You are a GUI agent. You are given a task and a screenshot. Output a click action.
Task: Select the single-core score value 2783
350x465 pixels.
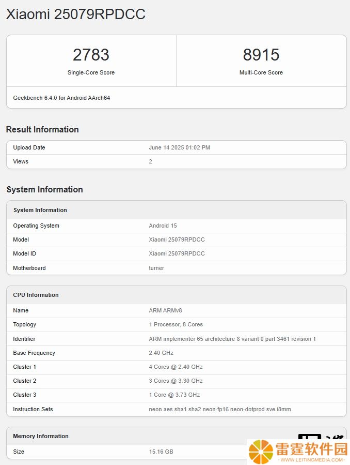(91, 55)
